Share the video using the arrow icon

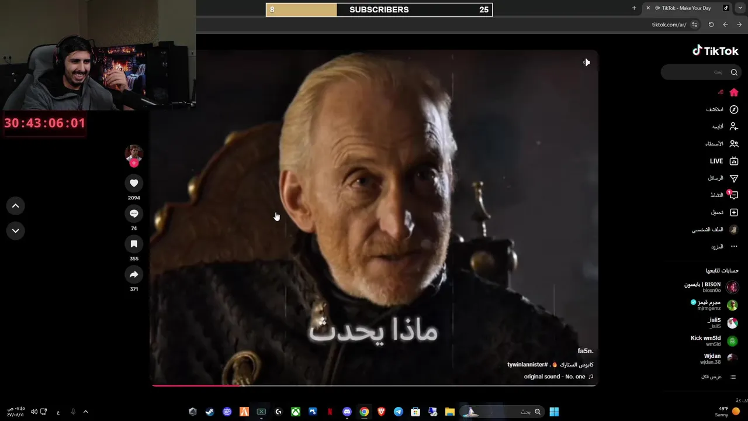[x=134, y=274]
